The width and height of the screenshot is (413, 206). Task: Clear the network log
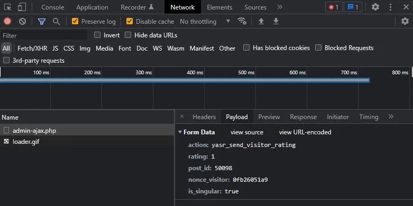(22, 21)
